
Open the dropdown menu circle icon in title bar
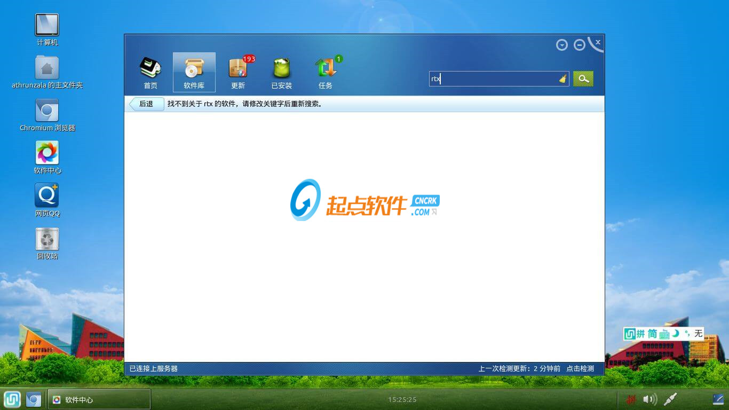click(x=561, y=45)
